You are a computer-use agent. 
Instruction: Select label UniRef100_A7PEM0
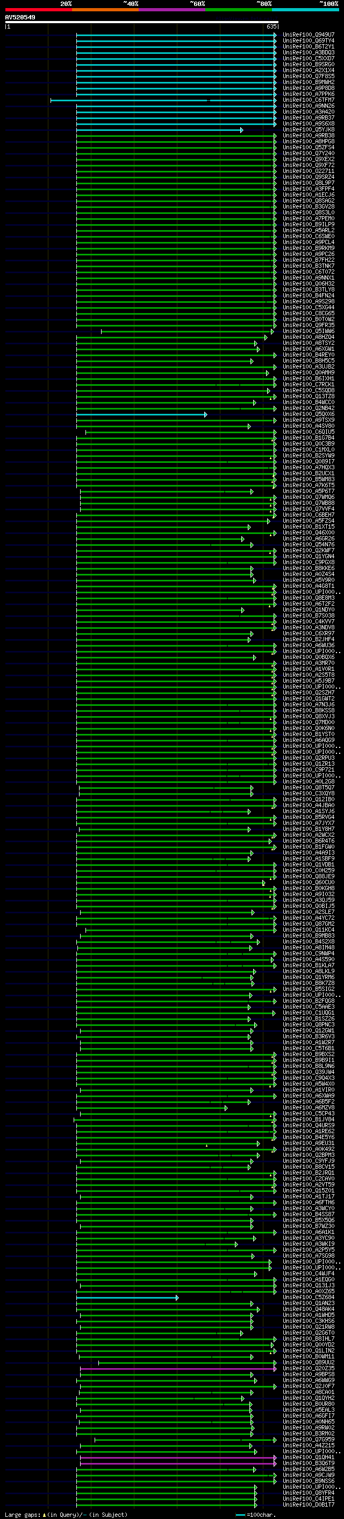point(309,219)
